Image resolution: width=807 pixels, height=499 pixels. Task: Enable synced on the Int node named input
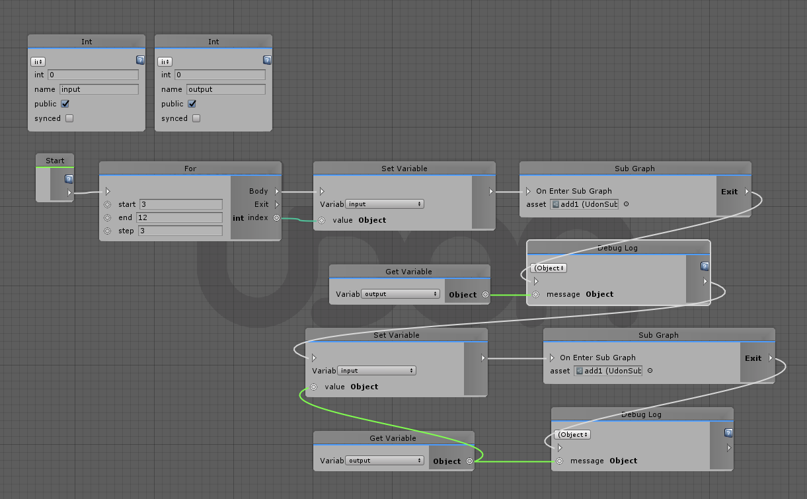(x=69, y=118)
